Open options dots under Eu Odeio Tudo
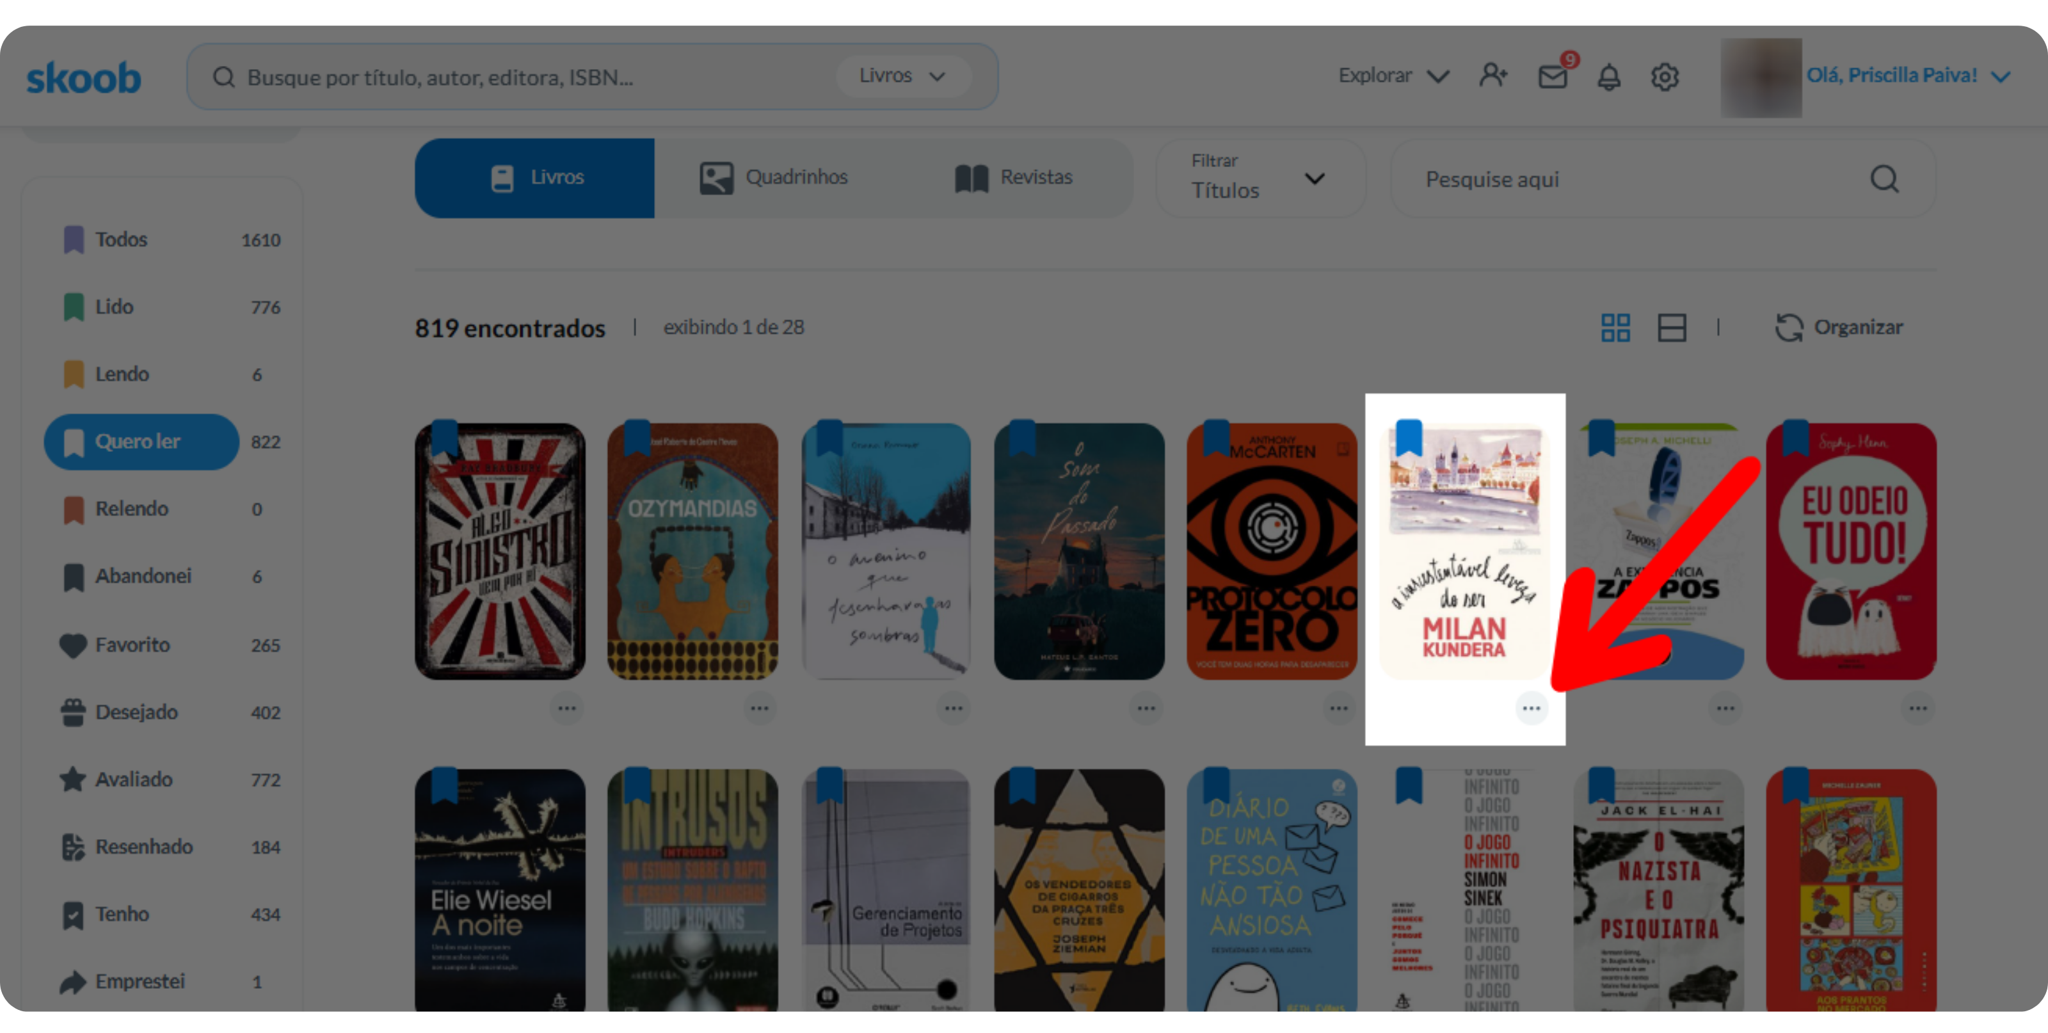Image resolution: width=2048 pixels, height=1033 pixels. point(1917,708)
